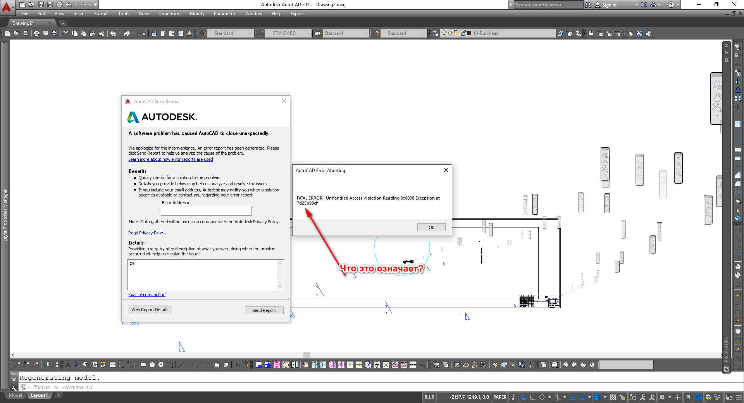Click the horizontal scrollbar thumb under the drawing
The height and width of the screenshot is (403, 744).
click(307, 355)
